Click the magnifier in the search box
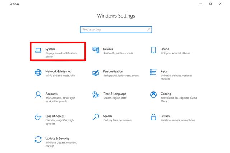 [149, 29]
